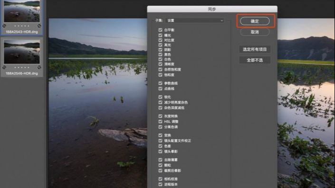Uncheck the 点曲线 (Point Curve) checkbox

pyautogui.click(x=161, y=89)
